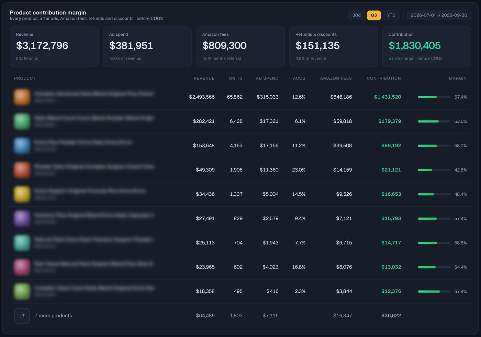Click ad spend value $416
The height and width of the screenshot is (337, 481).
tap(272, 291)
